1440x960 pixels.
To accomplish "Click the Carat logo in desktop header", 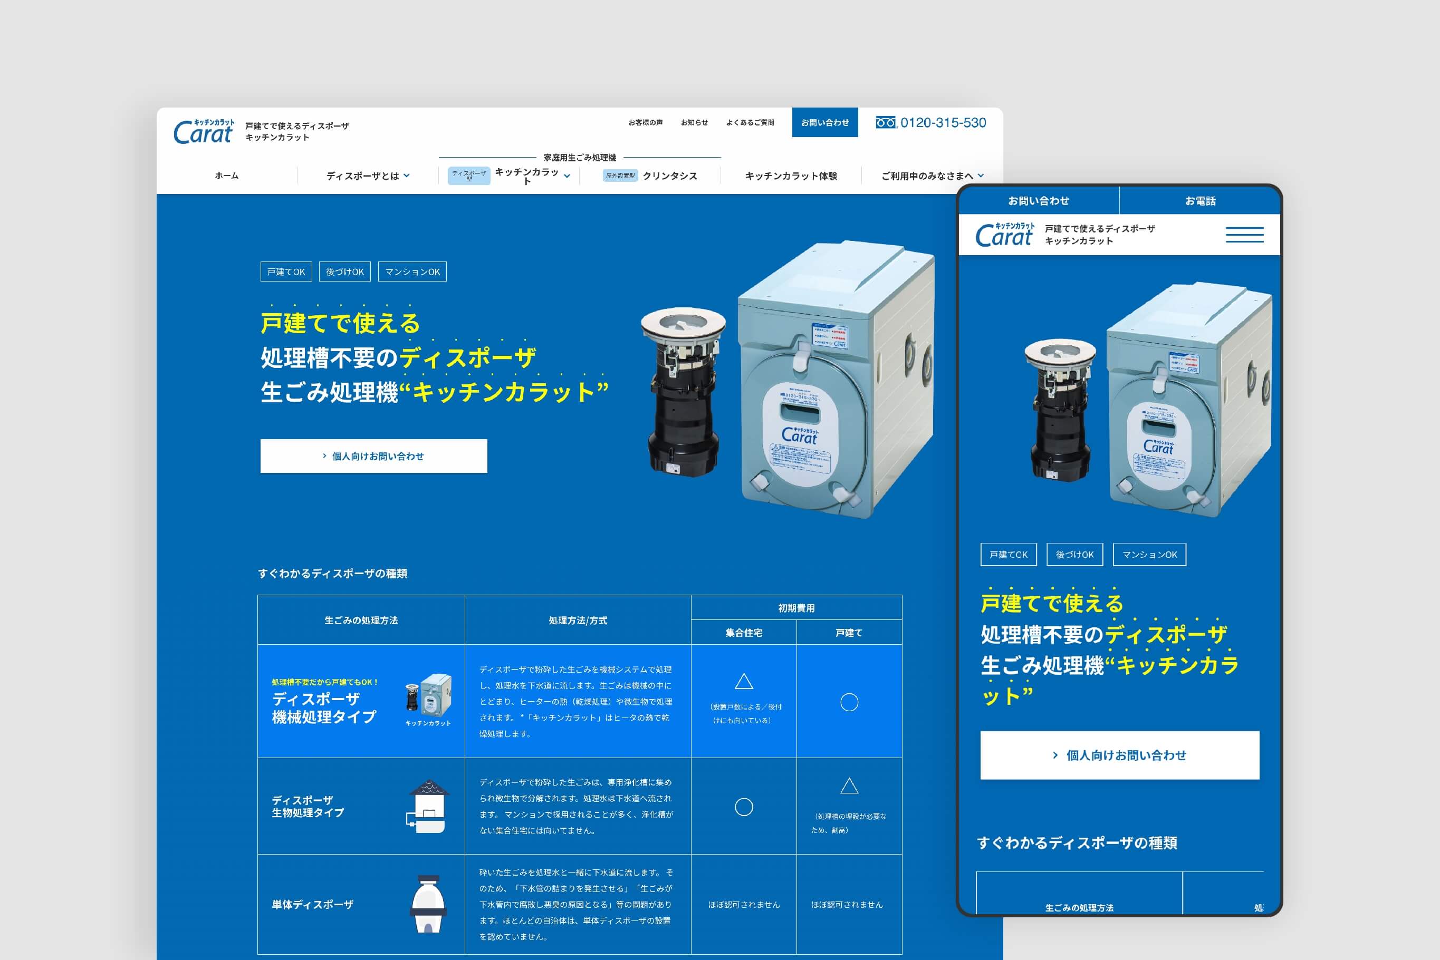I will 204,131.
